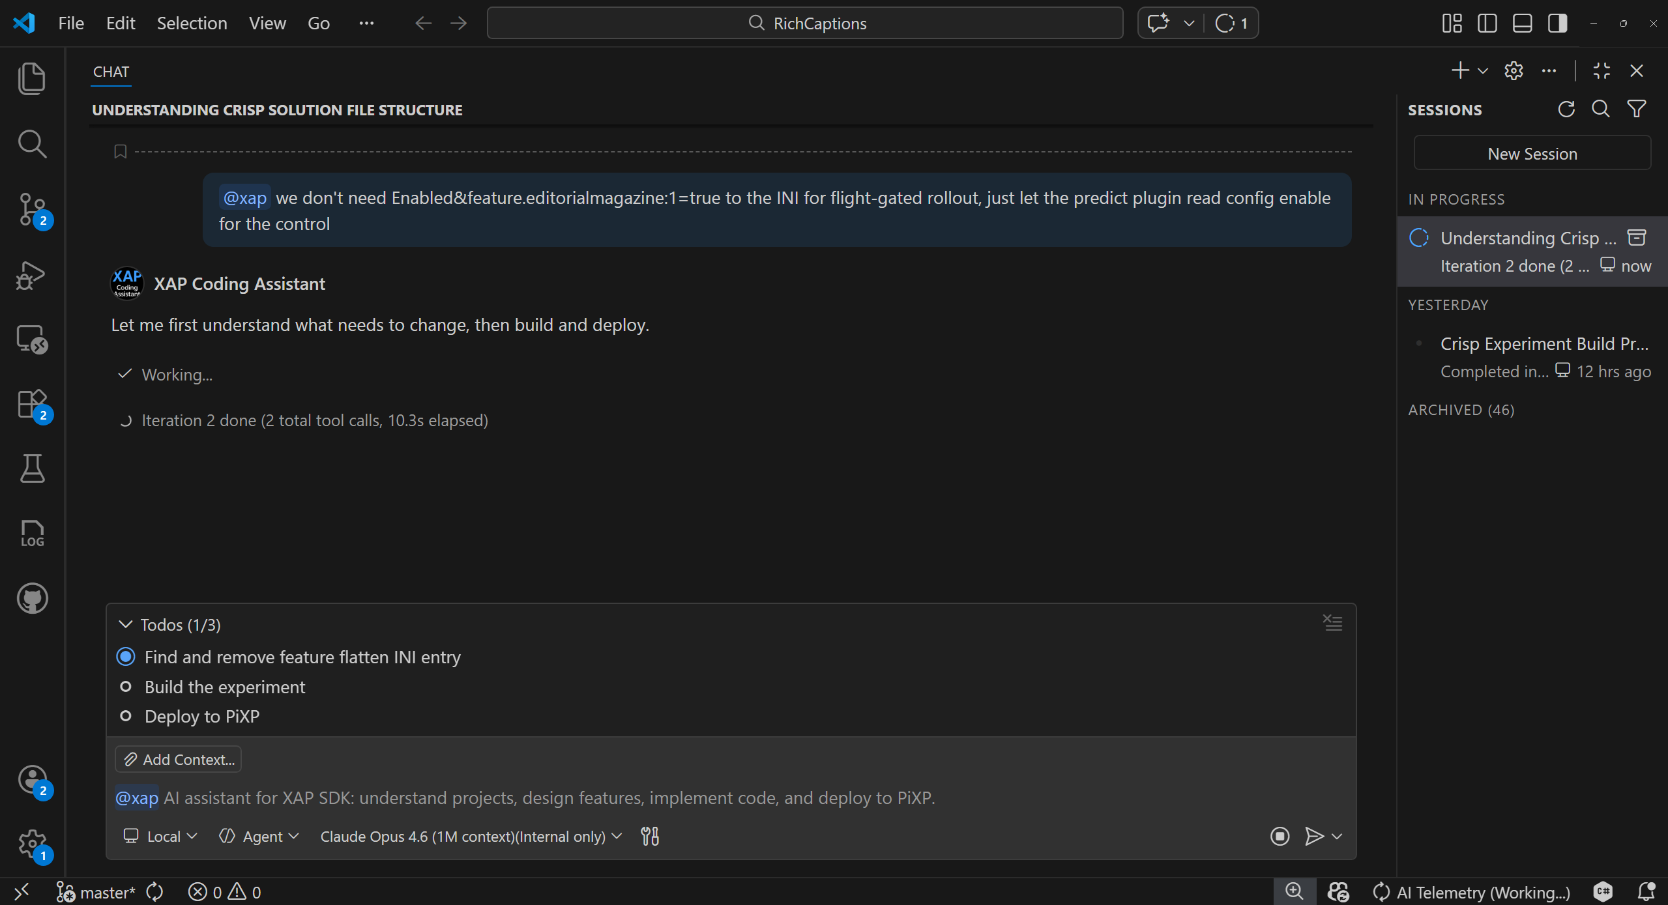Toggle the secondary side bar layout

pos(1557,23)
